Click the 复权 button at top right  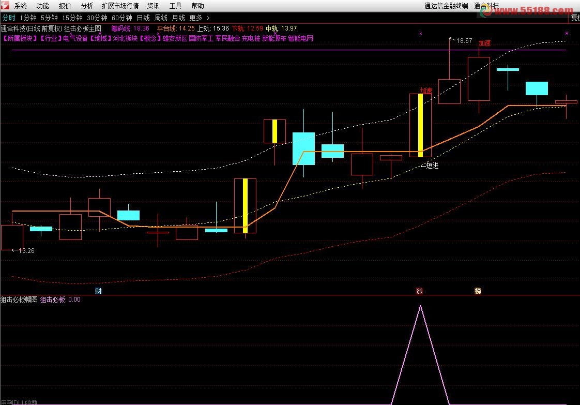tap(575, 18)
